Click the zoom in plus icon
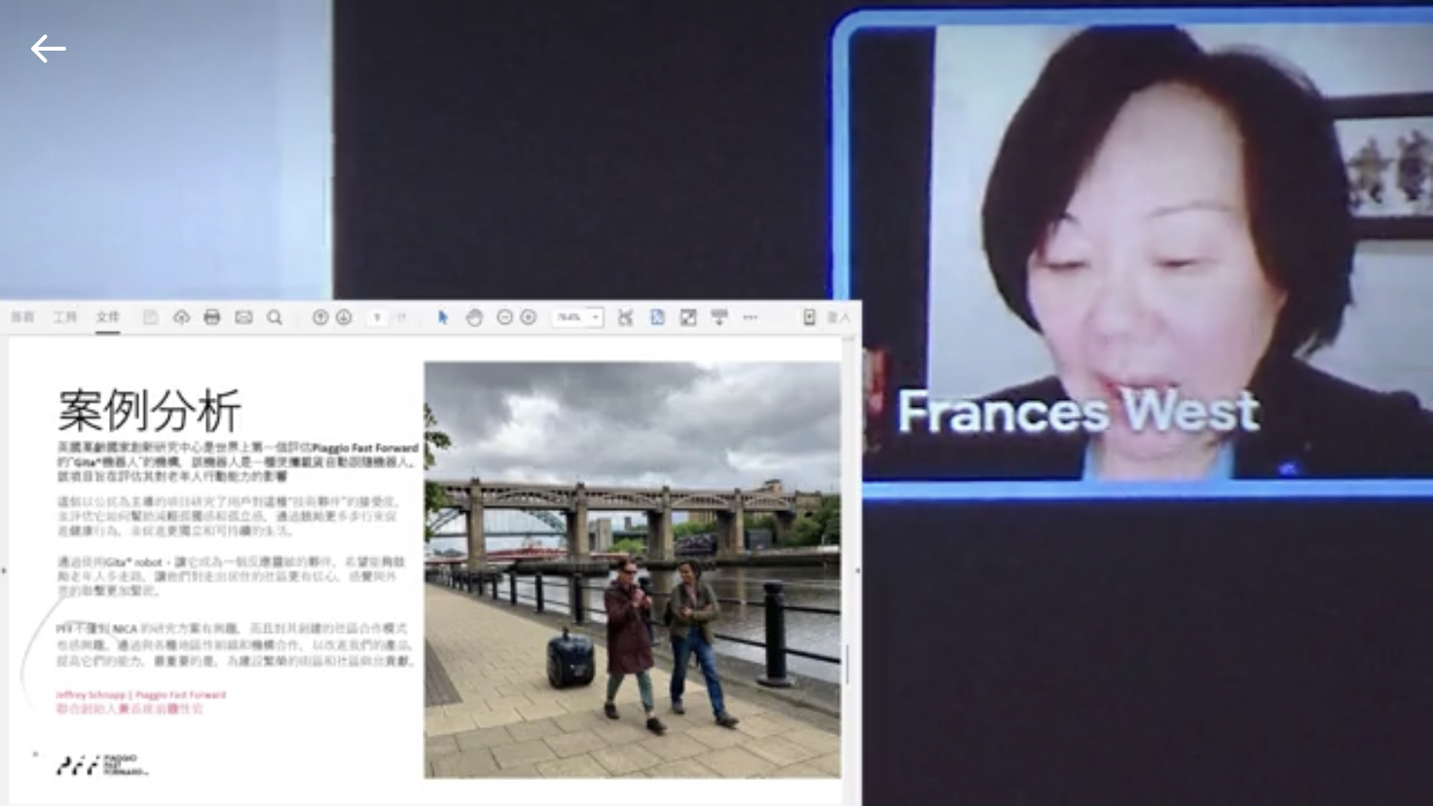 coord(529,317)
